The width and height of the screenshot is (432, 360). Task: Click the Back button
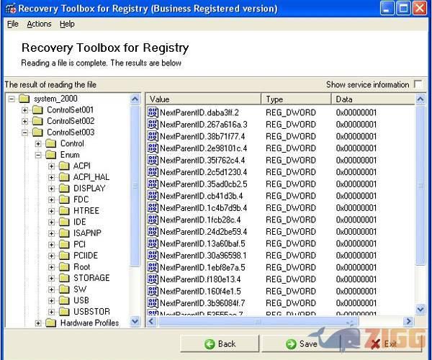click(x=220, y=343)
